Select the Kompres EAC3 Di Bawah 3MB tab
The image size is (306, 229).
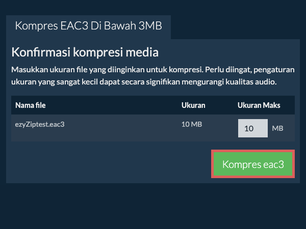point(88,26)
